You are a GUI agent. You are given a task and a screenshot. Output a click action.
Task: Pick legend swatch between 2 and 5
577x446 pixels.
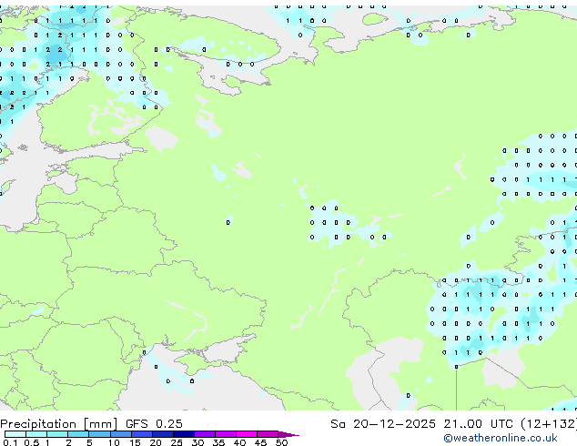point(78,434)
